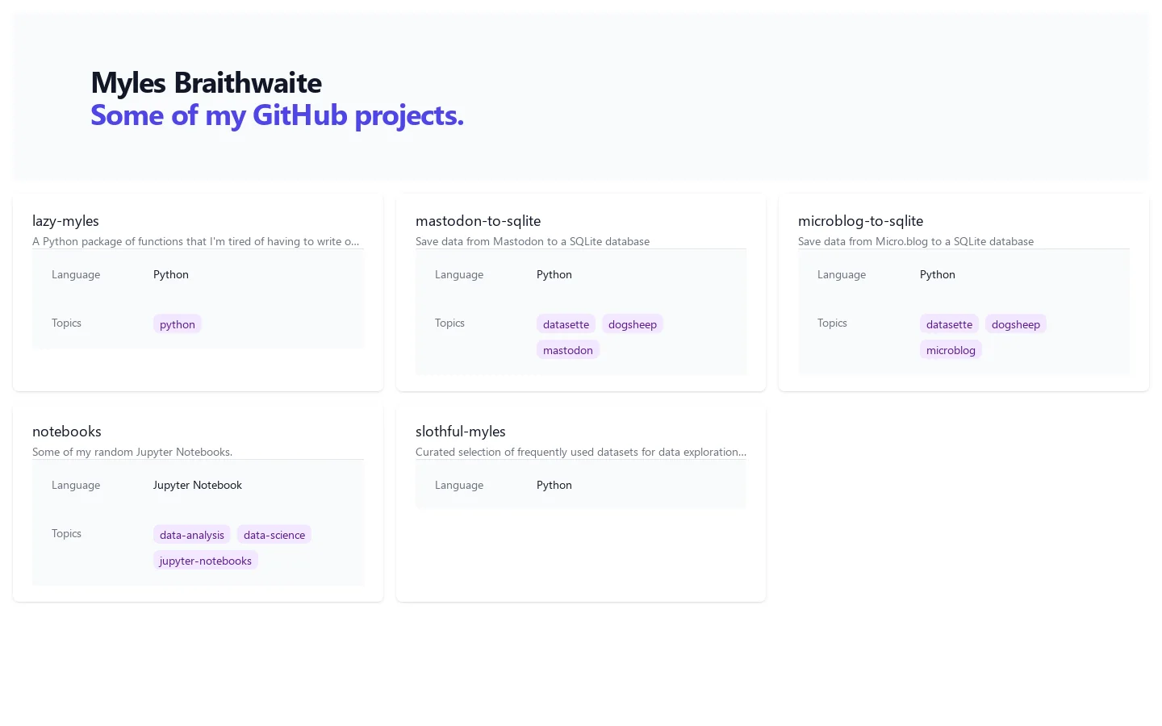1162x726 pixels.
Task: Select the dogsheep tag under mastodon-to-sqlite
Action: click(x=633, y=324)
